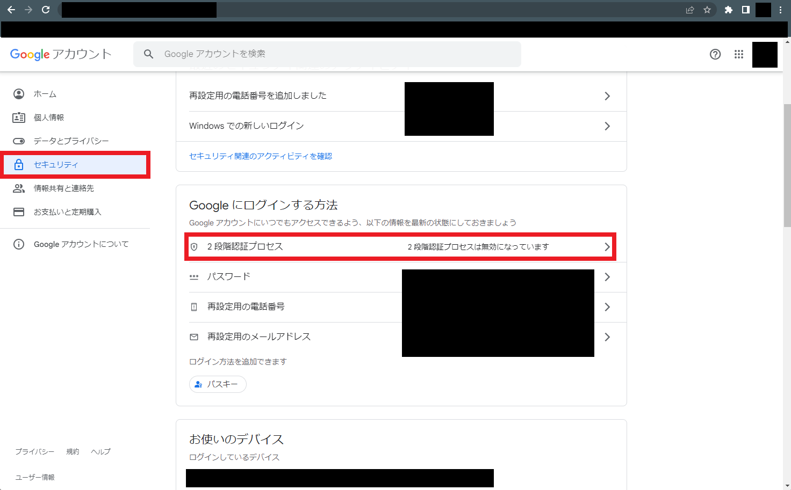Click the セキュリティ lock icon

[x=19, y=165]
